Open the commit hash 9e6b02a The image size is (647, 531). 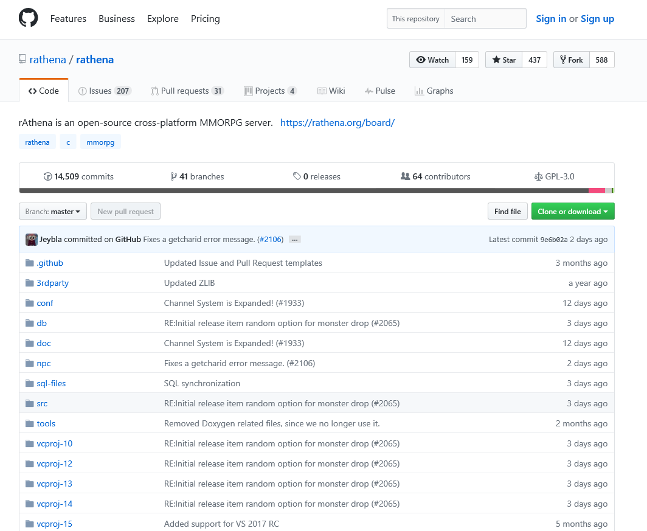pos(554,240)
